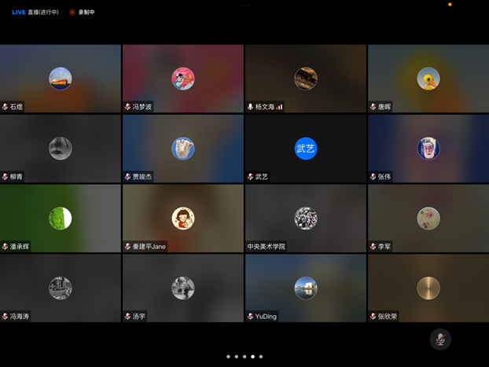Click the LIVE 直播(进行中) status label

(35, 12)
